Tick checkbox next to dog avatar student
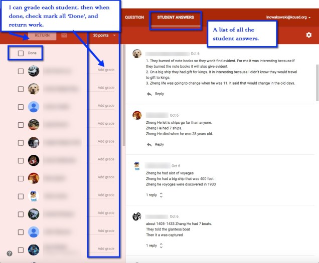 [21, 89]
